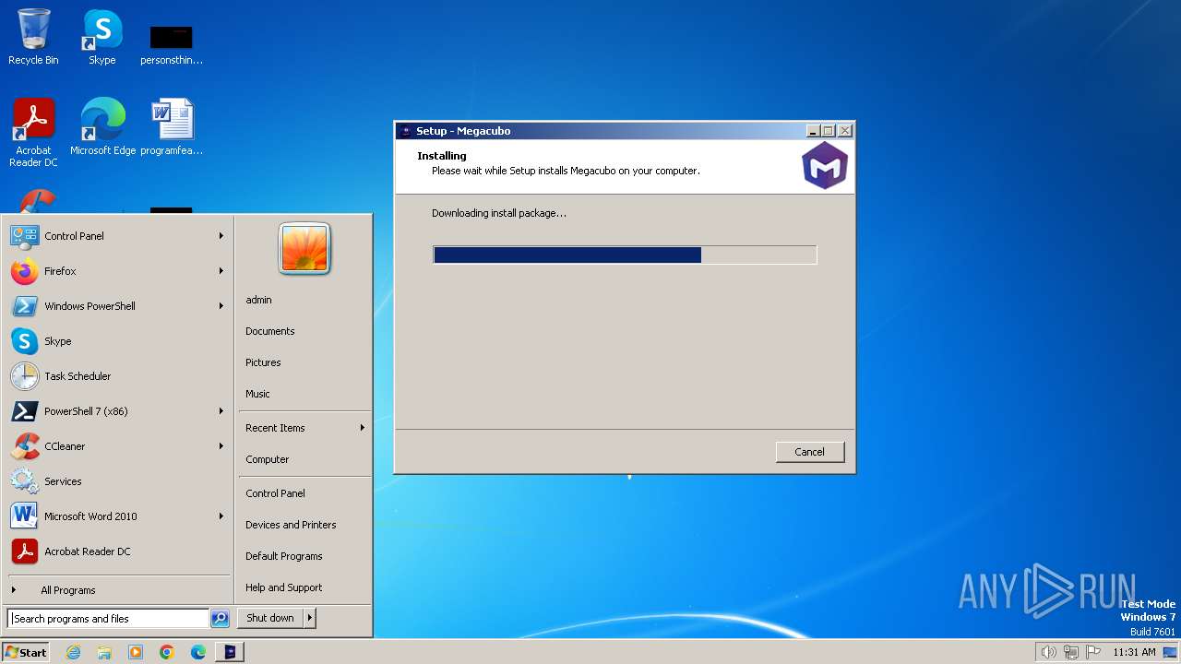Open admin user folder
Viewport: 1181px width, 664px height.
[304, 300]
